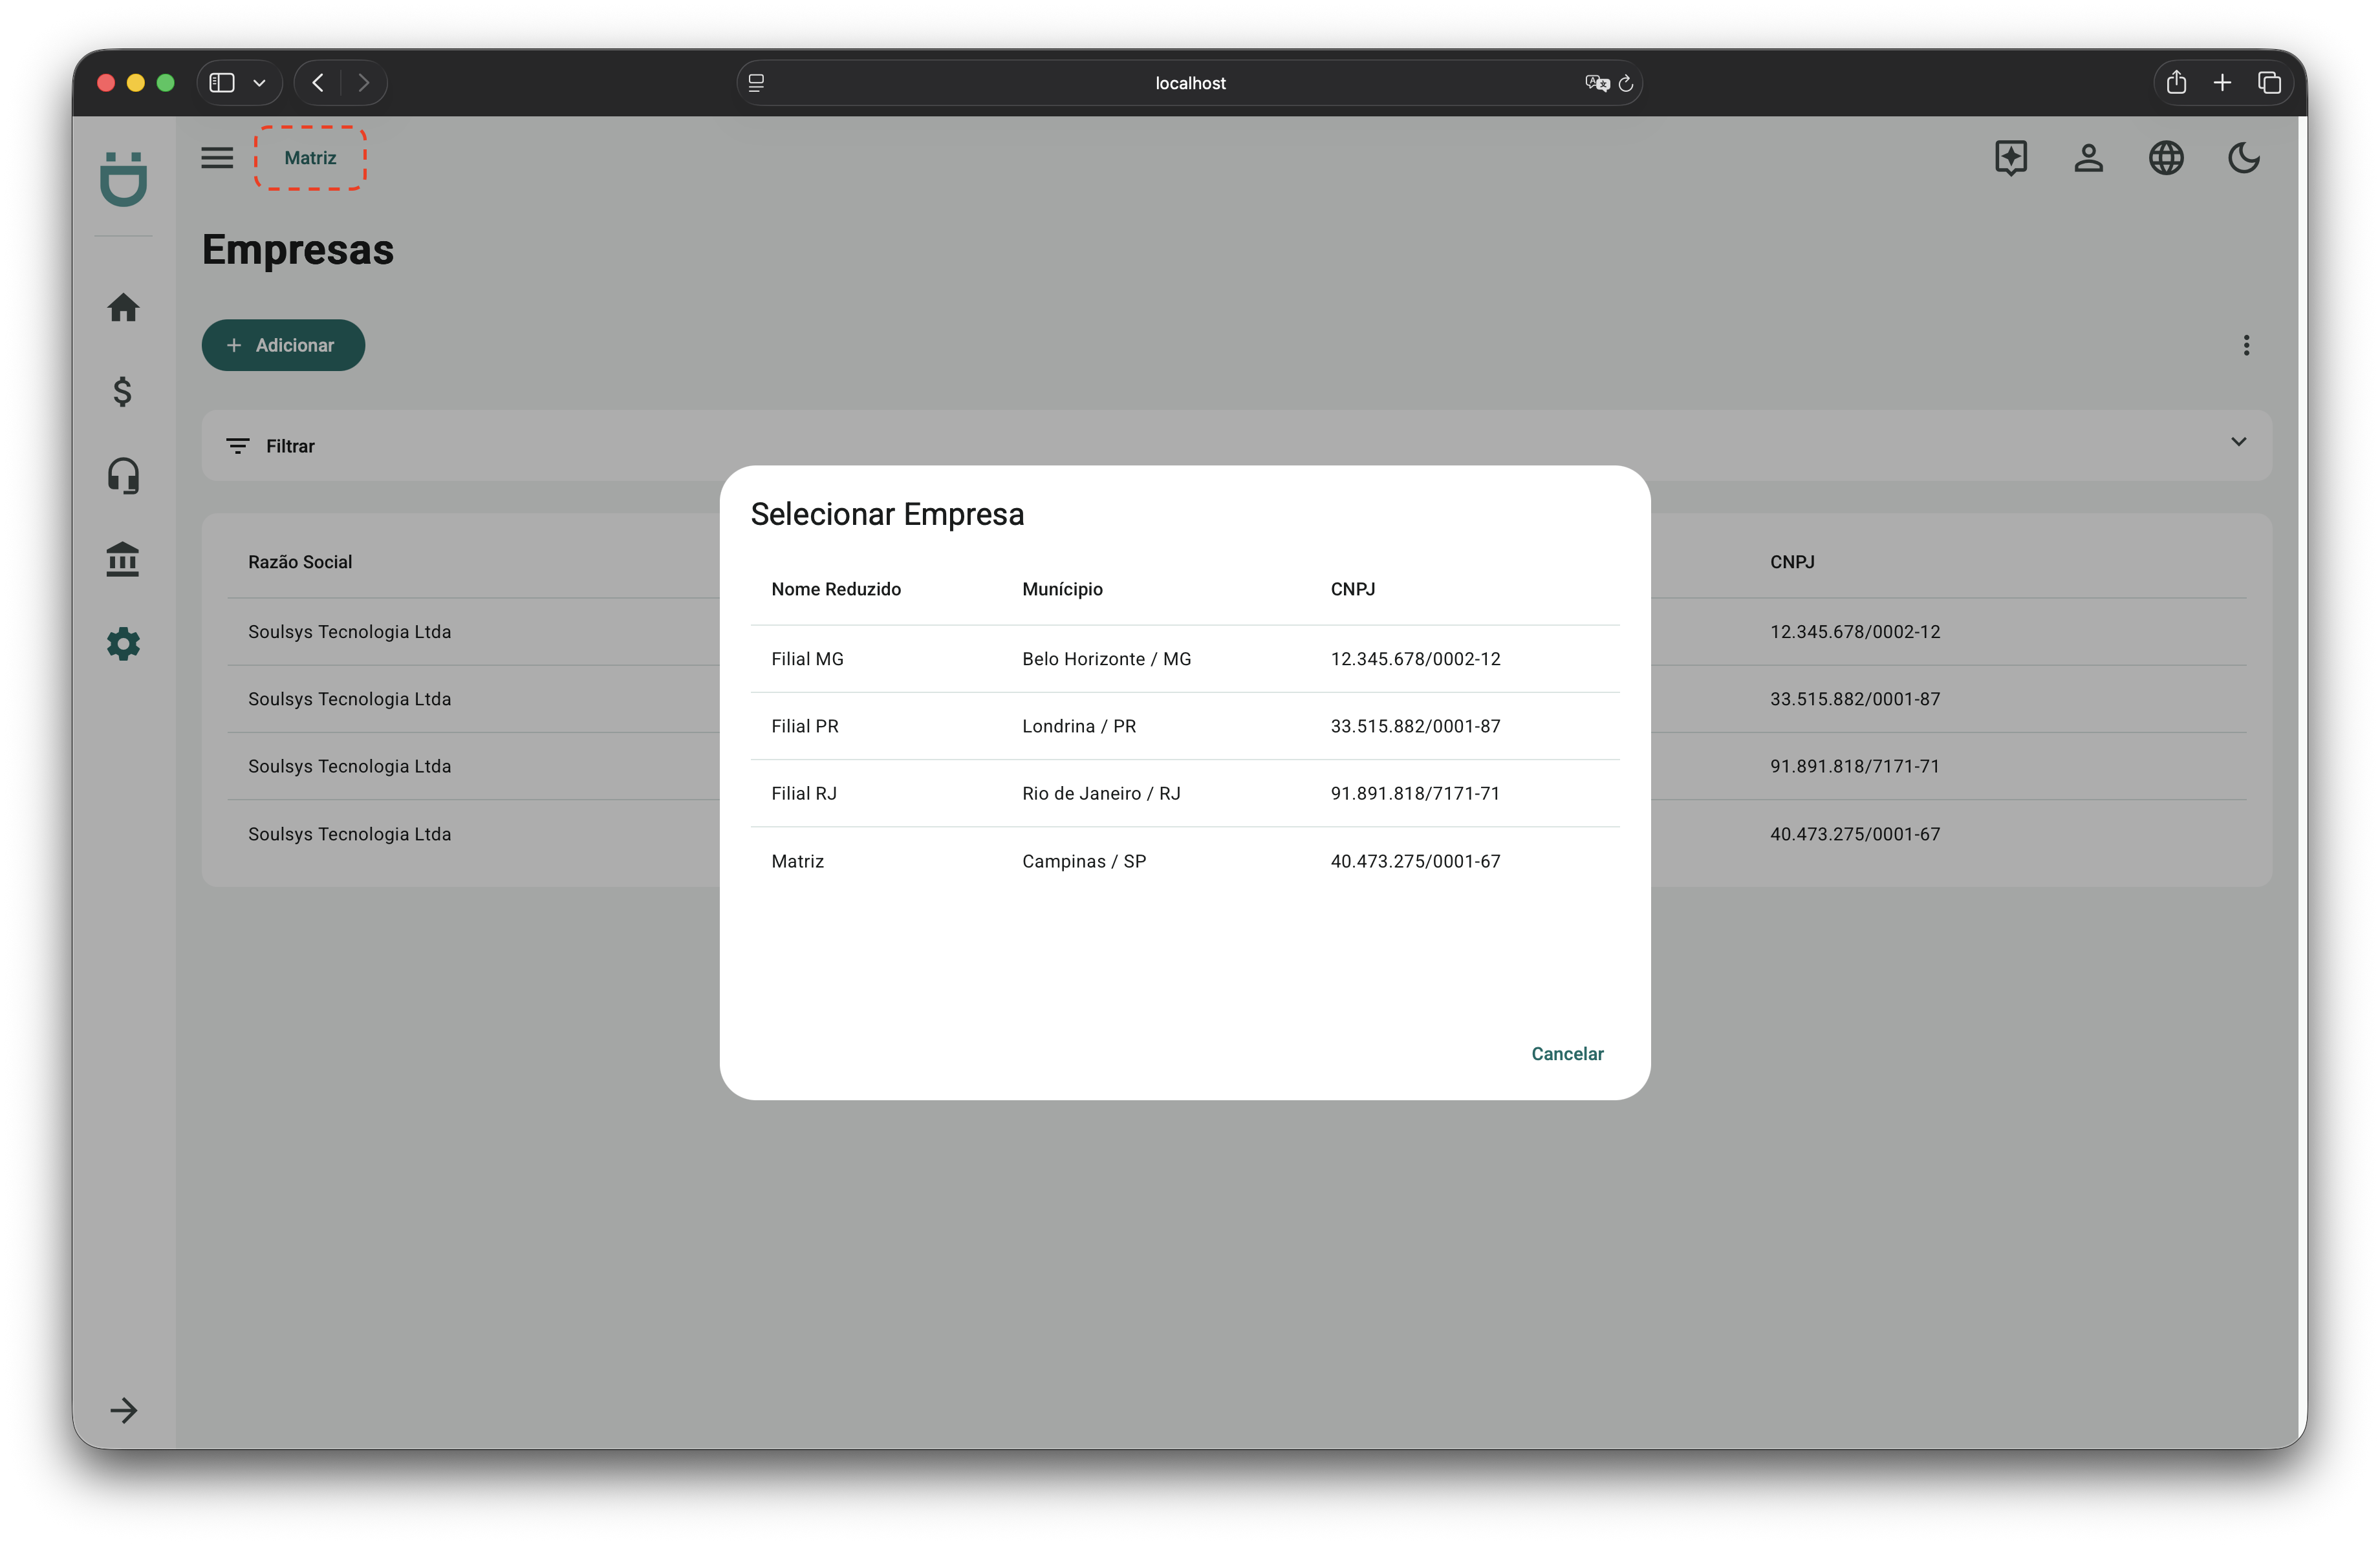Click the localhost address bar
The height and width of the screenshot is (1545, 2380).
pos(1189,83)
